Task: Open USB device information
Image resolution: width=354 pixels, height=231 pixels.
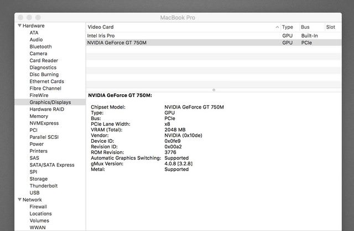Action: (34, 193)
